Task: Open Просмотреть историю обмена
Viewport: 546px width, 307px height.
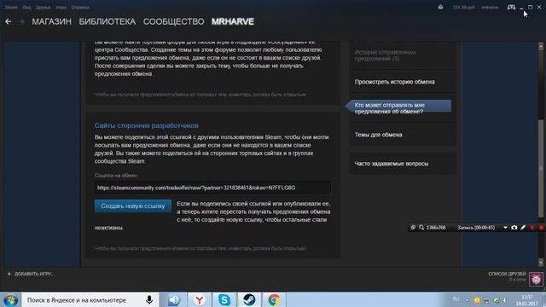Action: [x=394, y=82]
